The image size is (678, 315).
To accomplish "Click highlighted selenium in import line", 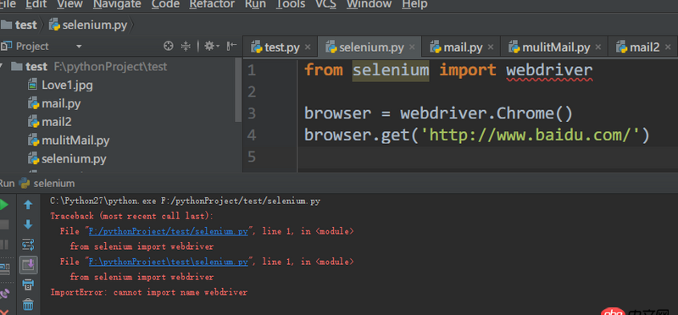I will [391, 70].
